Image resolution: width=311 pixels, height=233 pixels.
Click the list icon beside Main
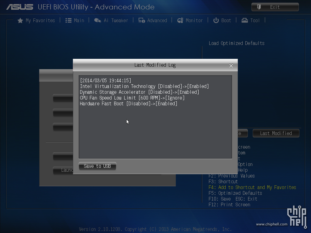point(68,21)
